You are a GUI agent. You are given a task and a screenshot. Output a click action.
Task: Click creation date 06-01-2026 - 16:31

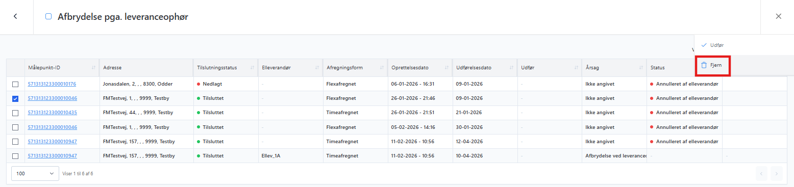tap(412, 84)
